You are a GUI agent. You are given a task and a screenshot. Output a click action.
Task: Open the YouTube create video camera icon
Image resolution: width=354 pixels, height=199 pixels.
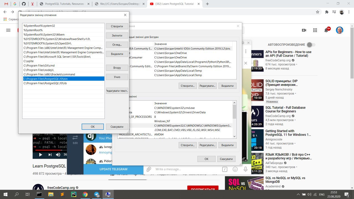(304, 30)
